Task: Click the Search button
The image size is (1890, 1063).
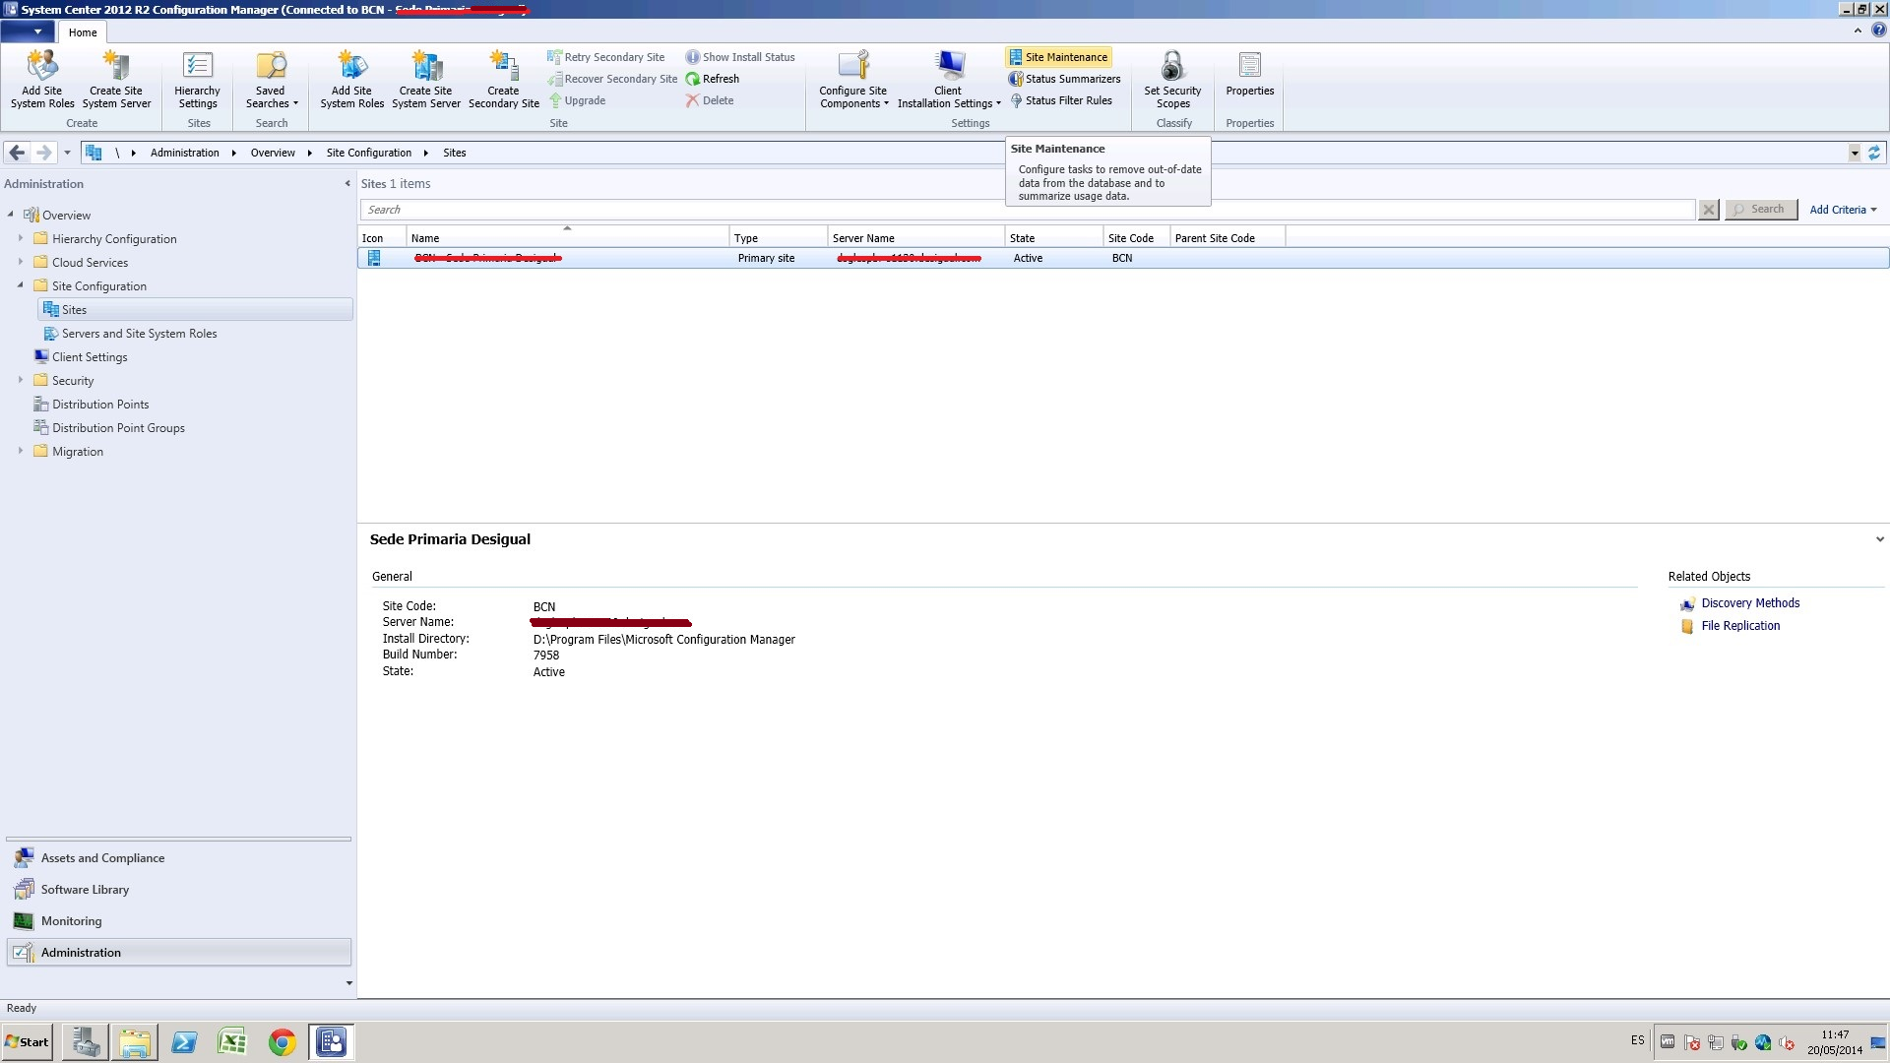Action: [x=1760, y=209]
